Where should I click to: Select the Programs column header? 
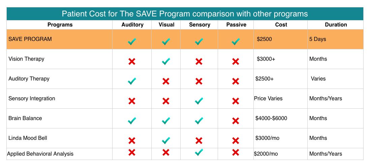(x=60, y=25)
